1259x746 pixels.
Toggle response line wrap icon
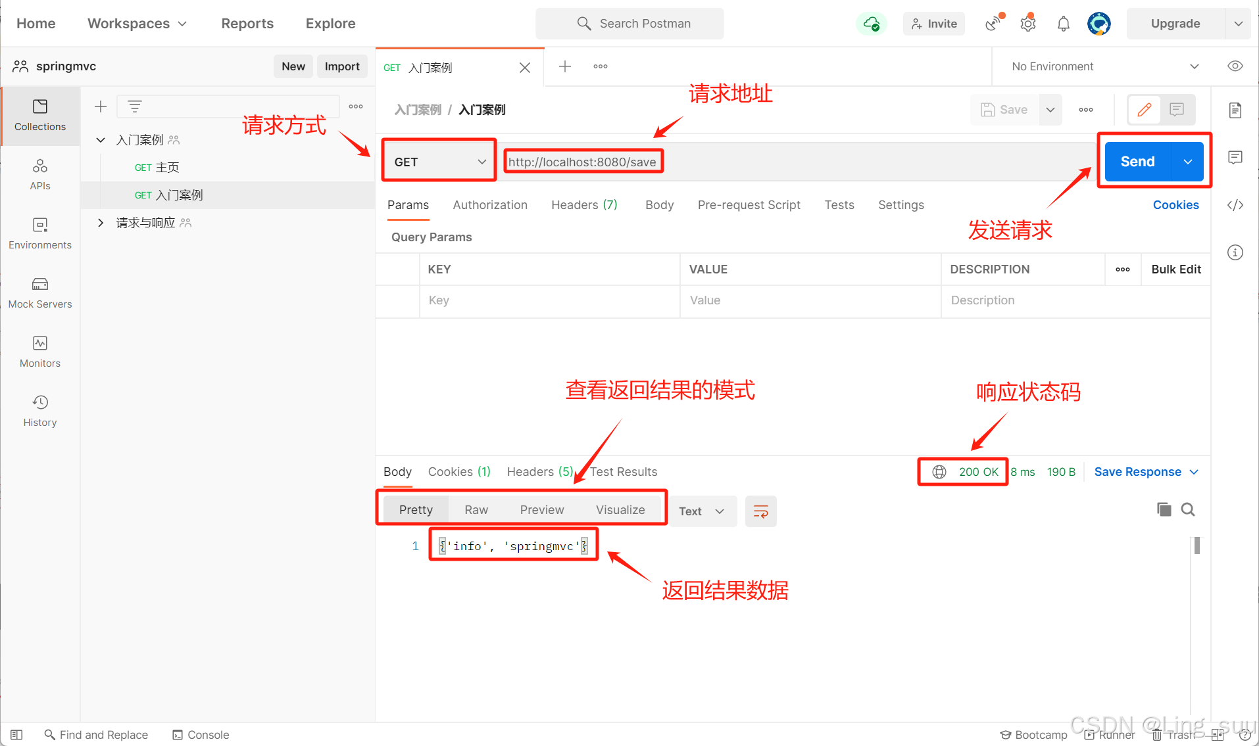(760, 511)
